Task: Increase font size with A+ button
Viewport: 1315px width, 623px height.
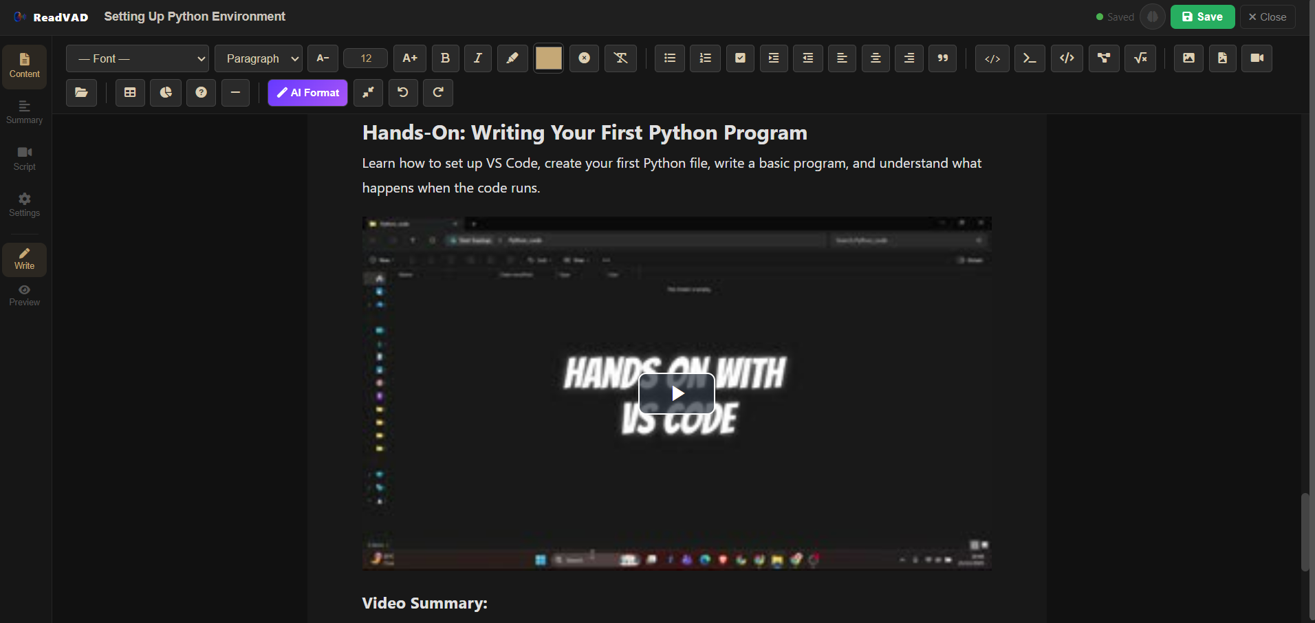Action: click(410, 58)
